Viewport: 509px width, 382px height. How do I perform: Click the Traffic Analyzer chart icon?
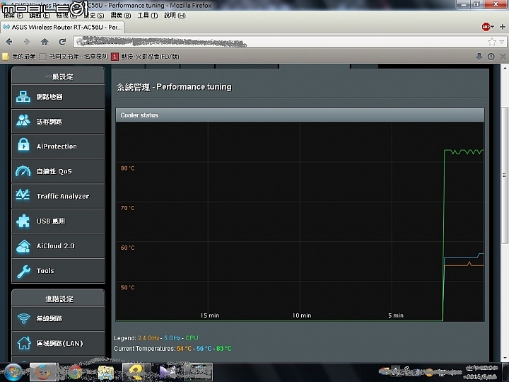[23, 195]
